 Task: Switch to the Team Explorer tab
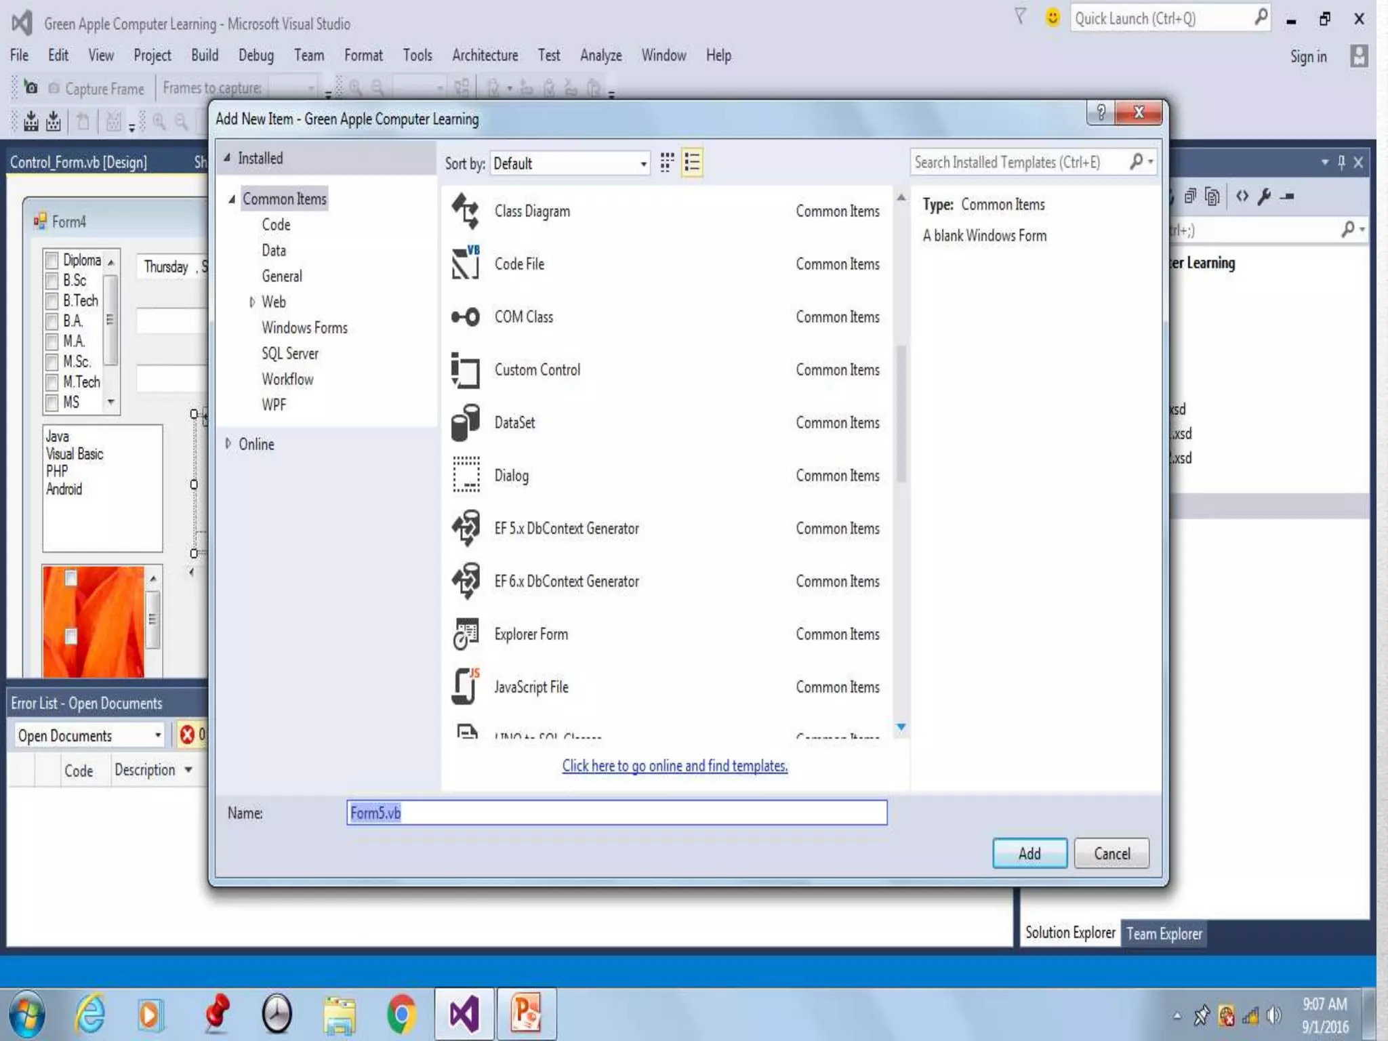point(1164,934)
